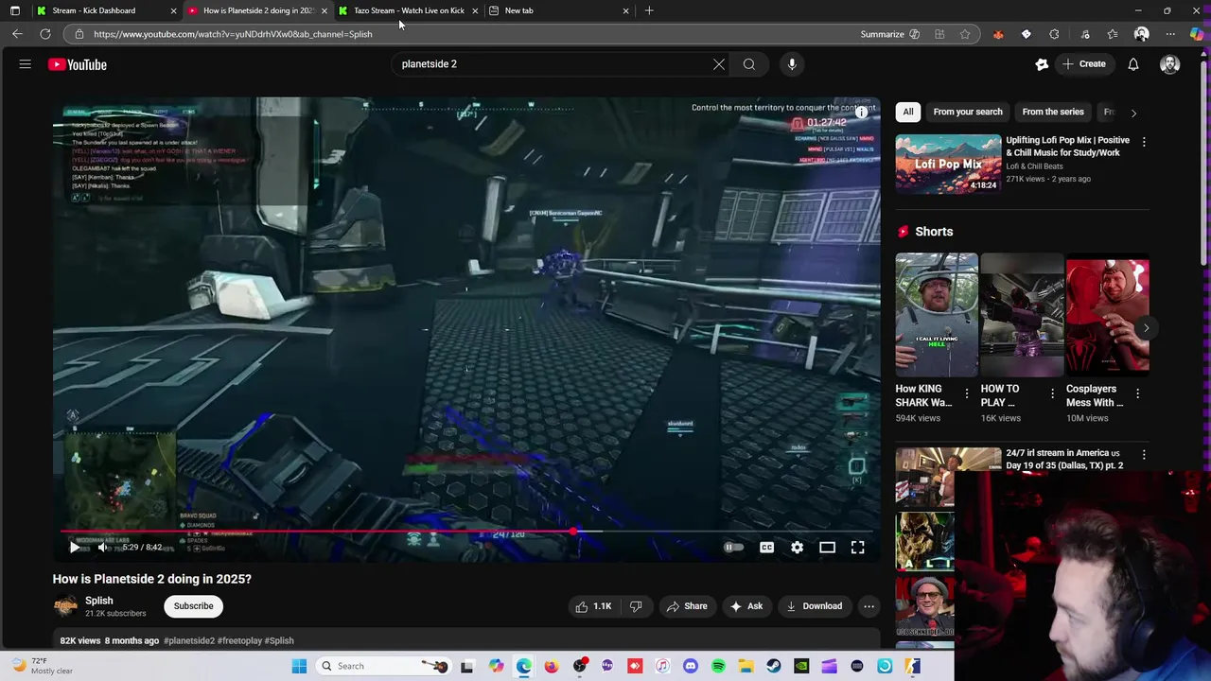Image resolution: width=1211 pixels, height=681 pixels.
Task: Toggle closed captions CC
Action: (x=766, y=547)
